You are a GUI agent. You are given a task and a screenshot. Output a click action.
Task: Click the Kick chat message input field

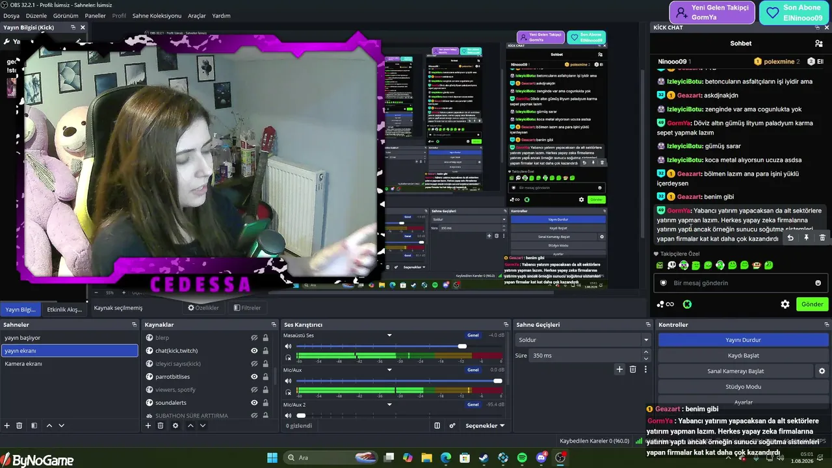[741, 283]
